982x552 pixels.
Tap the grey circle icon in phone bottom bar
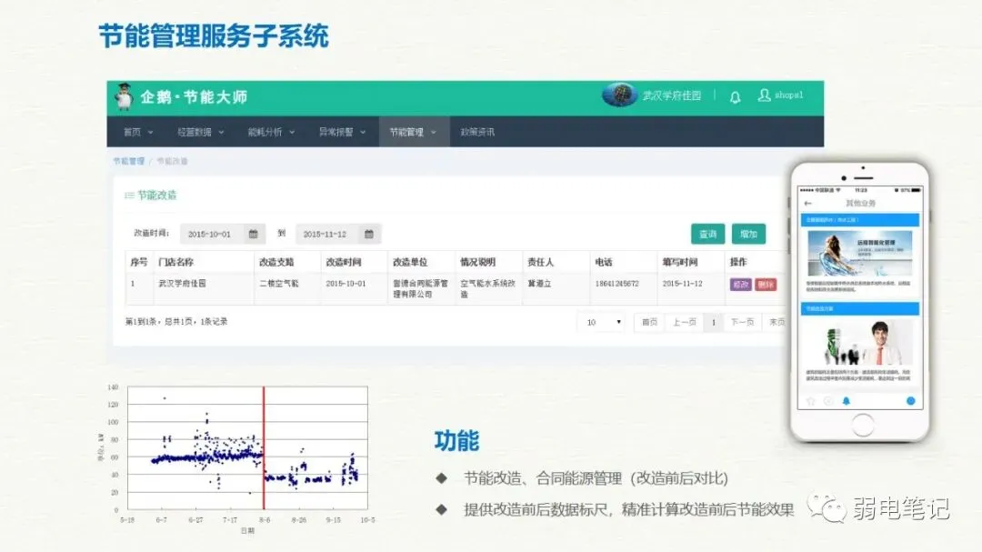pos(828,401)
